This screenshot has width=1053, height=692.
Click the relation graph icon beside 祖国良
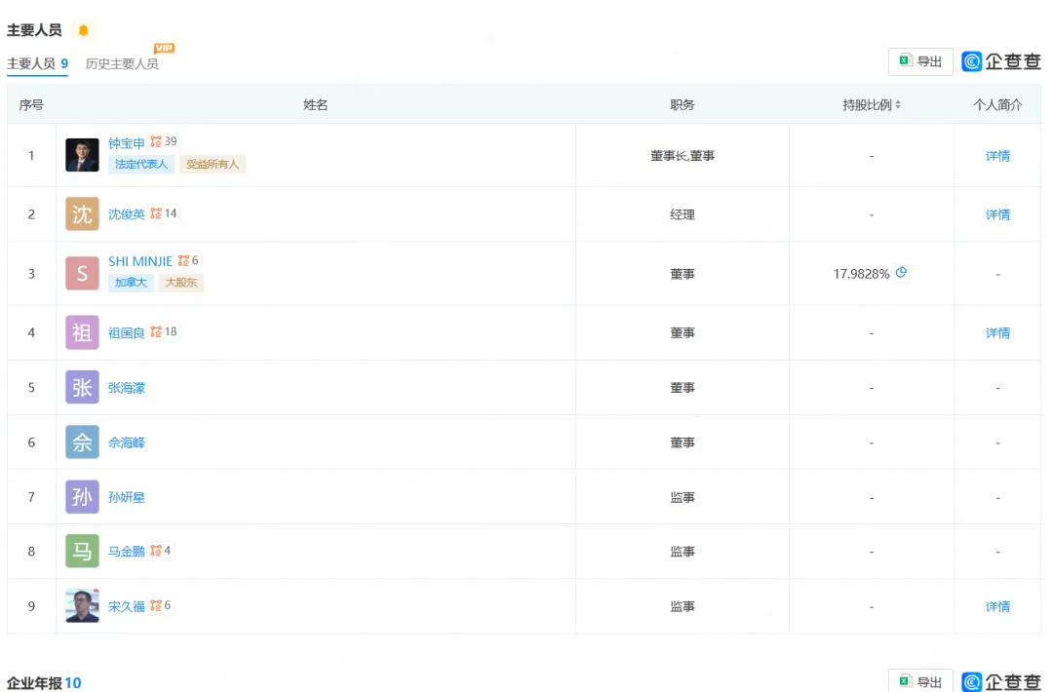[x=156, y=332]
